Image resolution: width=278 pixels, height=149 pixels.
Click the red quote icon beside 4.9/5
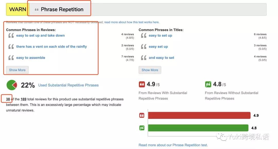[x=142, y=84]
